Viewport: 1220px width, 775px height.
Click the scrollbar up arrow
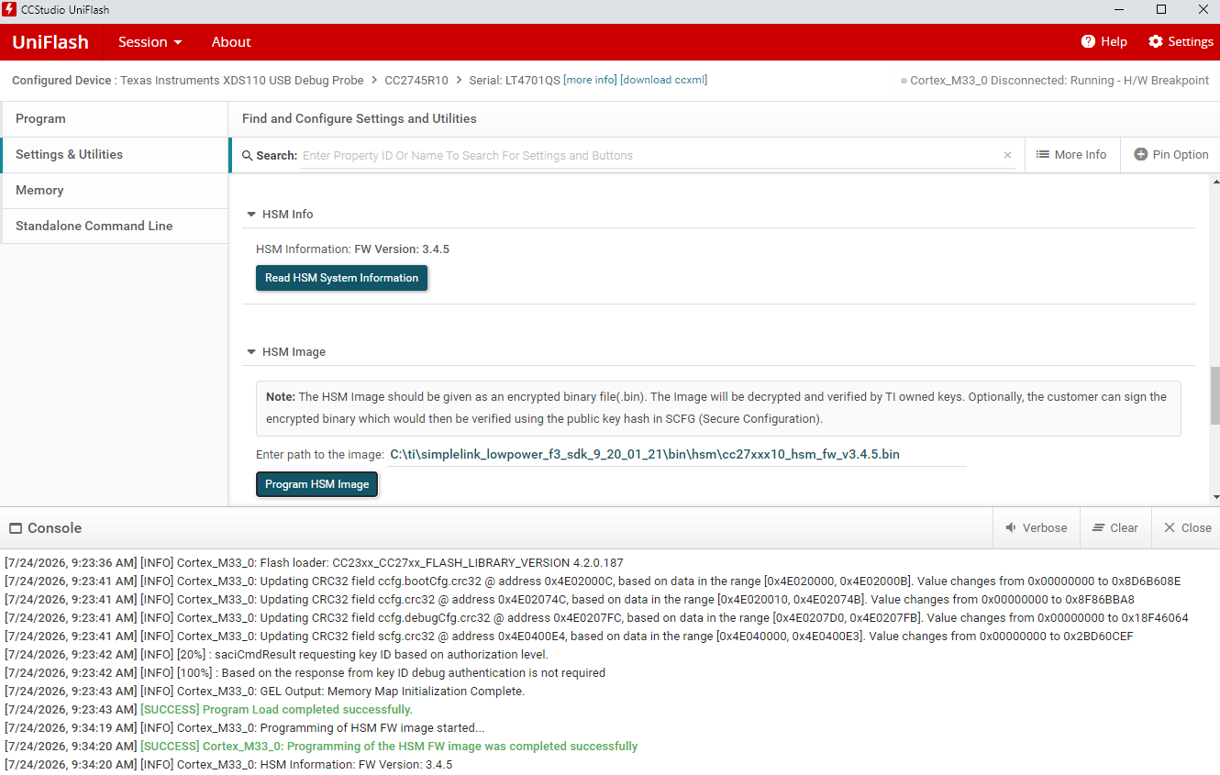click(x=1215, y=183)
